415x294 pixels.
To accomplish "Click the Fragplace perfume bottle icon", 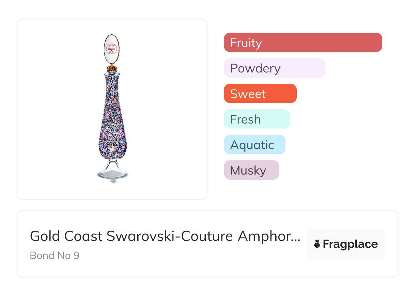I will 317,244.
